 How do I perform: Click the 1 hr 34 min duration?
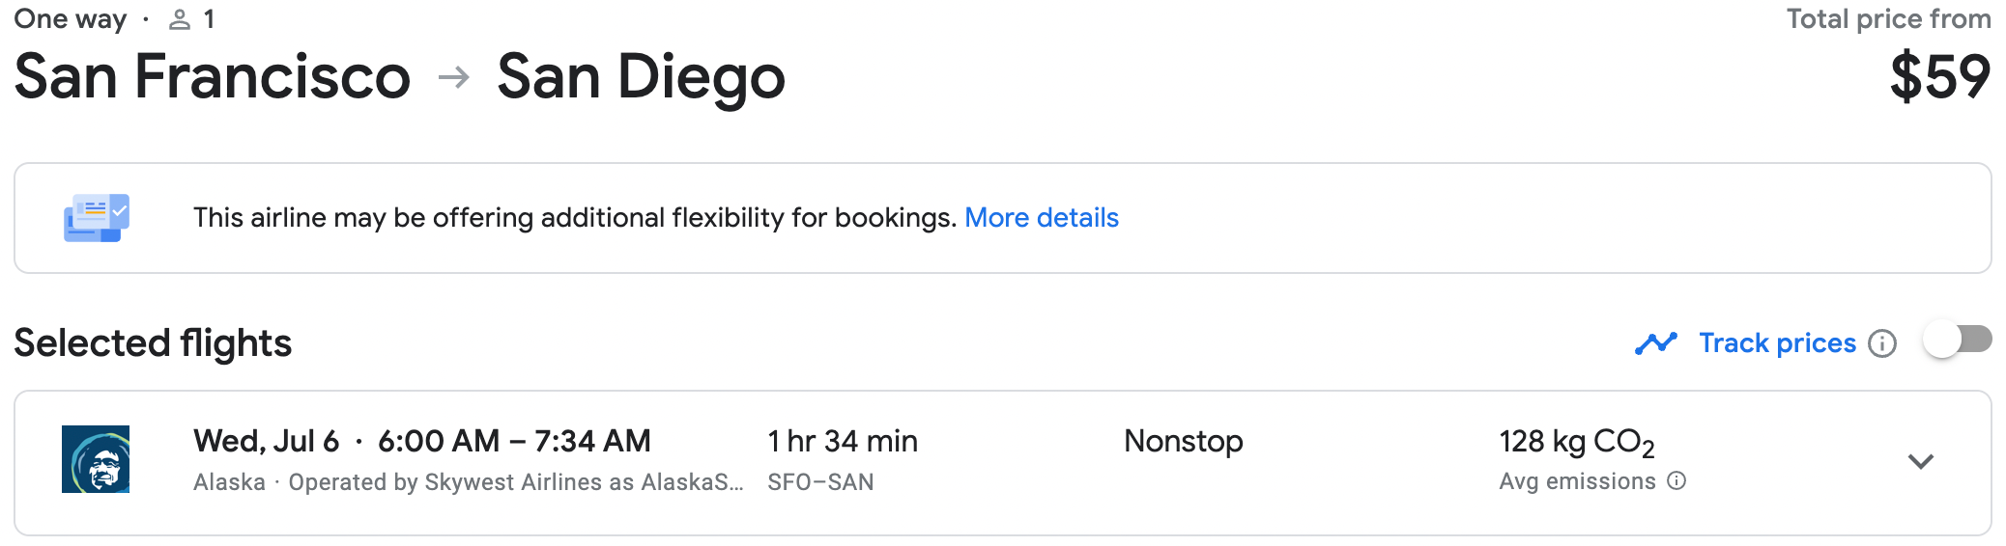843,441
